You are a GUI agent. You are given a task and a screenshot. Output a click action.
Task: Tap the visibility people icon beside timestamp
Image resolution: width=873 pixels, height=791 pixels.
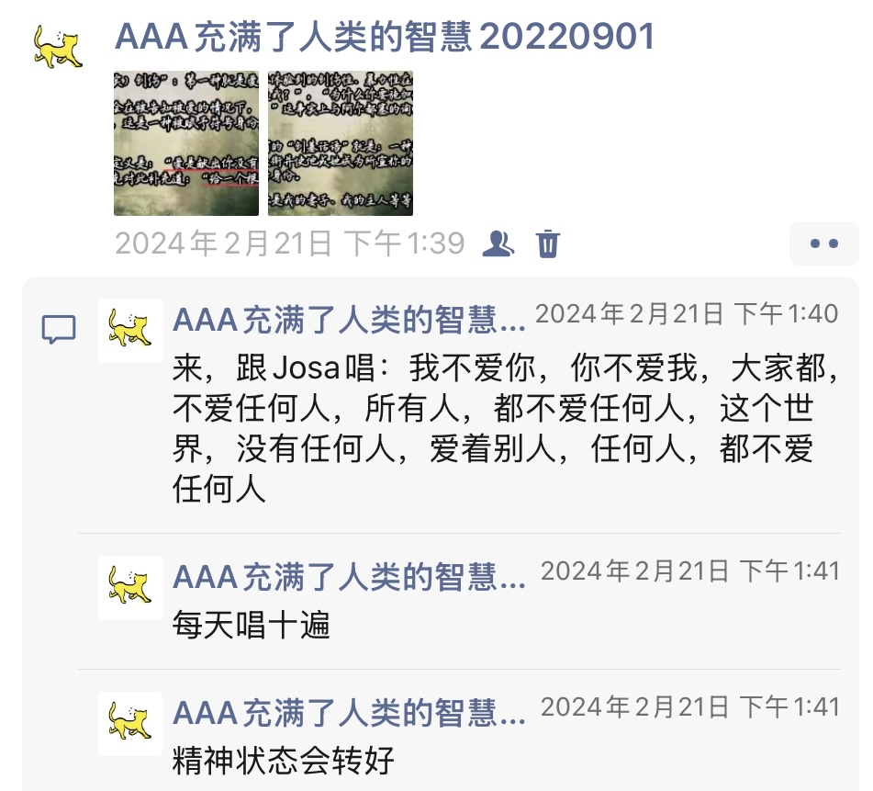point(498,244)
